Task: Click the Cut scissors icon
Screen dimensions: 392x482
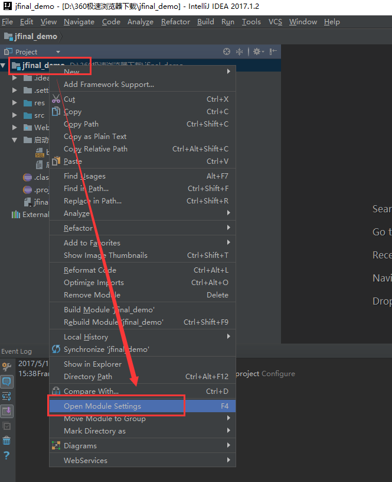Action: pyautogui.click(x=56, y=99)
